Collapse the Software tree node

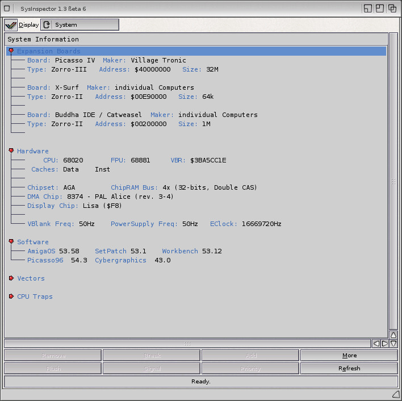point(11,241)
